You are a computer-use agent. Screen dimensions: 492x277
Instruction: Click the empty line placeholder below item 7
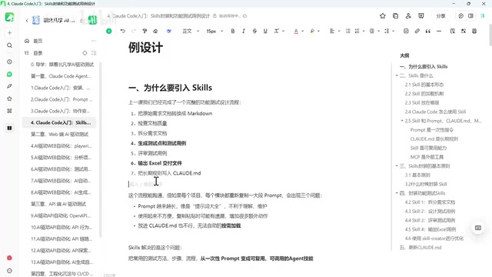pyautogui.click(x=146, y=184)
